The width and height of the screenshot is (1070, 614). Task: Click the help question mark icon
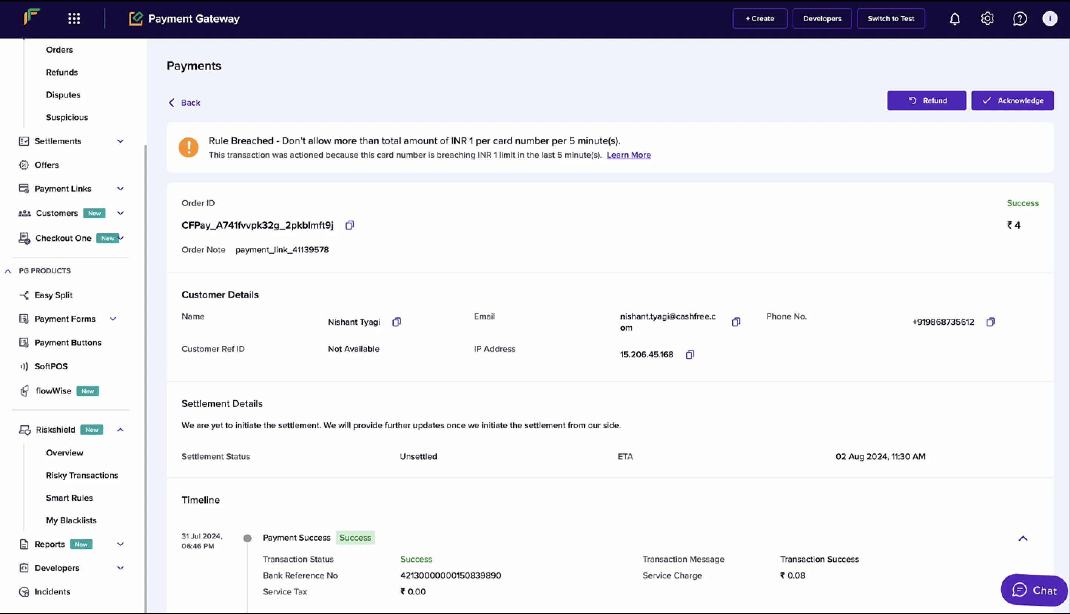coord(1019,19)
